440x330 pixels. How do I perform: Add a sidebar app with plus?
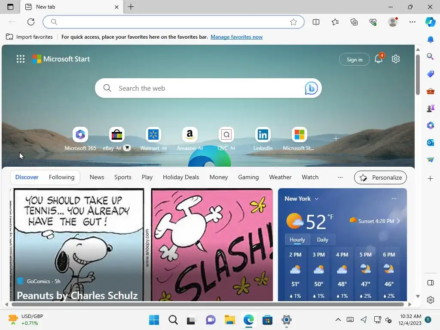click(x=431, y=178)
